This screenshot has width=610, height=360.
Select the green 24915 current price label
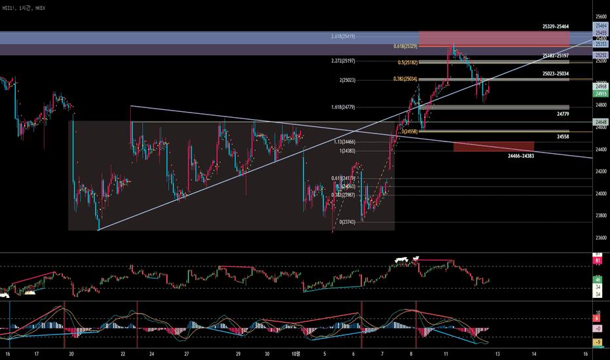pyautogui.click(x=601, y=94)
